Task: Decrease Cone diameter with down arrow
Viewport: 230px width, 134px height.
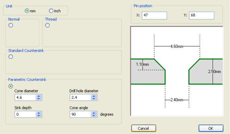Action: pyautogui.click(x=39, y=99)
